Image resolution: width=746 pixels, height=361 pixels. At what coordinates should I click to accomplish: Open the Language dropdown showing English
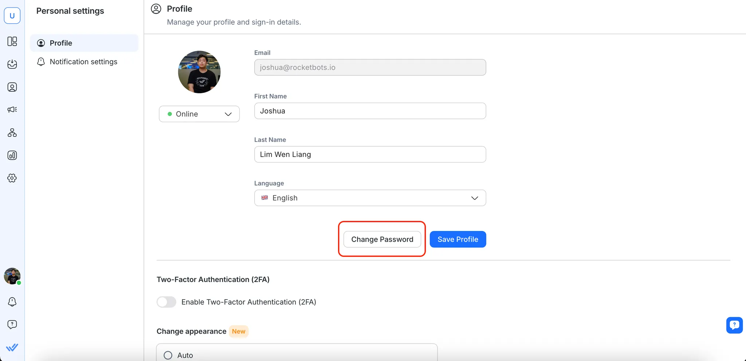pyautogui.click(x=370, y=198)
